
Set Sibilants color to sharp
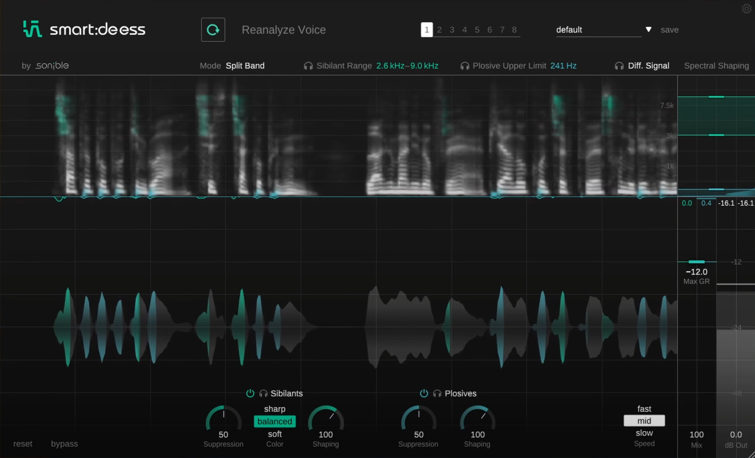[x=275, y=409]
